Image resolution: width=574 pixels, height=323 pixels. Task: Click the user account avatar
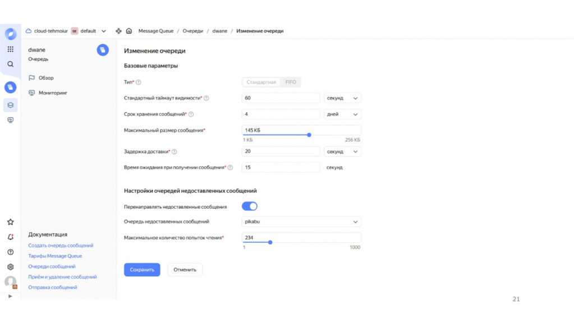tap(10, 282)
